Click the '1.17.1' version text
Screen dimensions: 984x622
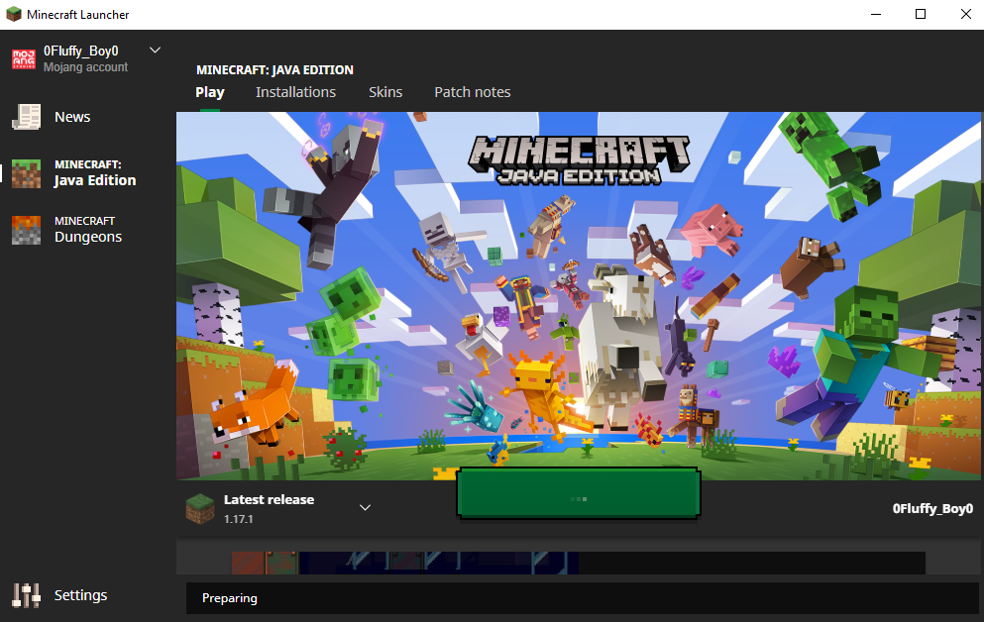[x=239, y=519]
